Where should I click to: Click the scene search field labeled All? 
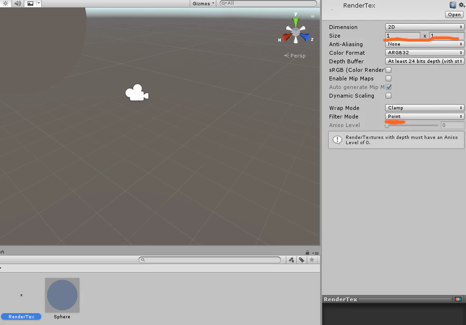pyautogui.click(x=268, y=3)
